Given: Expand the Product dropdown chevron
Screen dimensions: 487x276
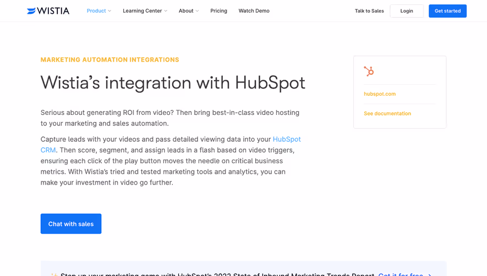Looking at the screenshot, I should (110, 11).
